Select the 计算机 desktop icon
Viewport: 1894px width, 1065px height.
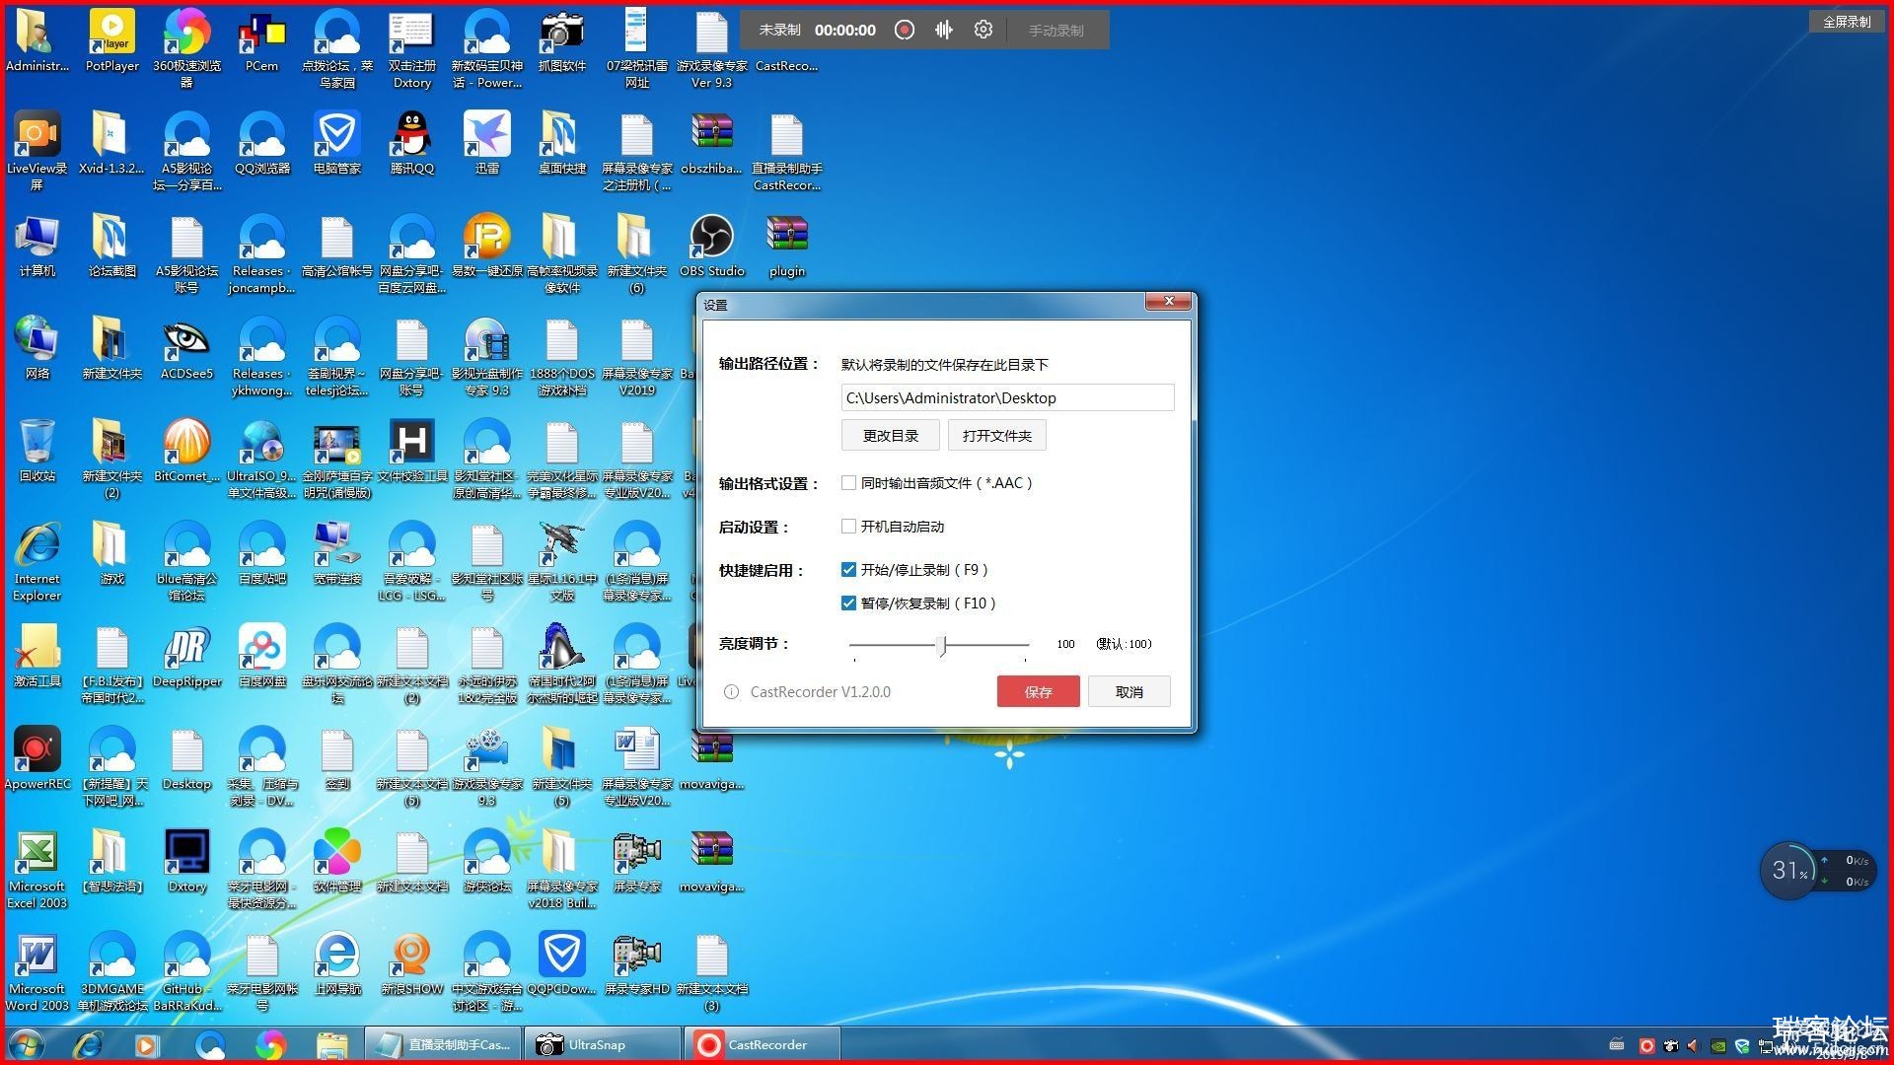tap(37, 247)
